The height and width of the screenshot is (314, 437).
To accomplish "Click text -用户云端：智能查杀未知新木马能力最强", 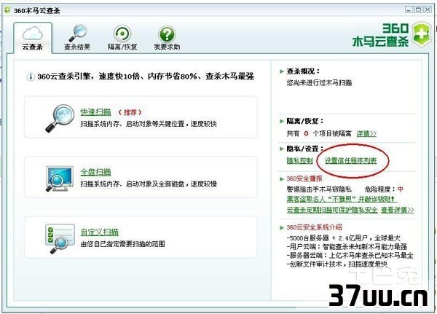I will 347,246.
